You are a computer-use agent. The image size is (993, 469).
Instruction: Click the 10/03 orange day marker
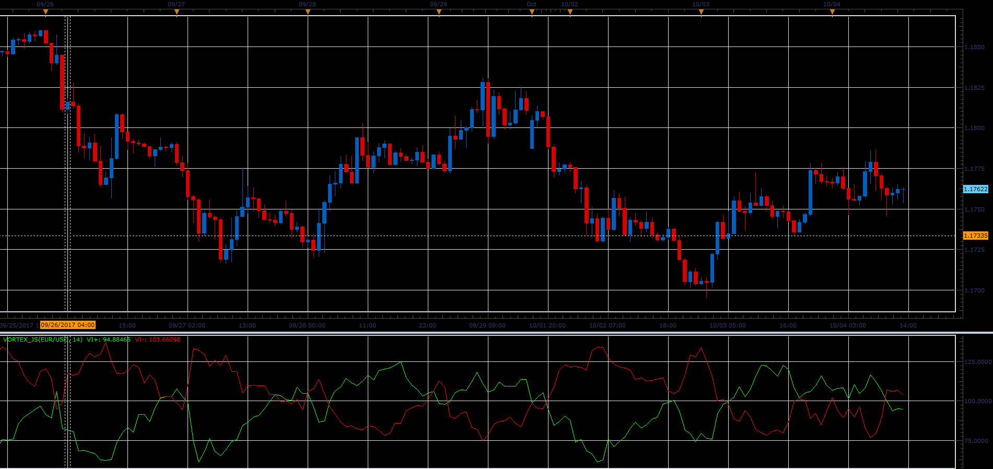pos(701,11)
